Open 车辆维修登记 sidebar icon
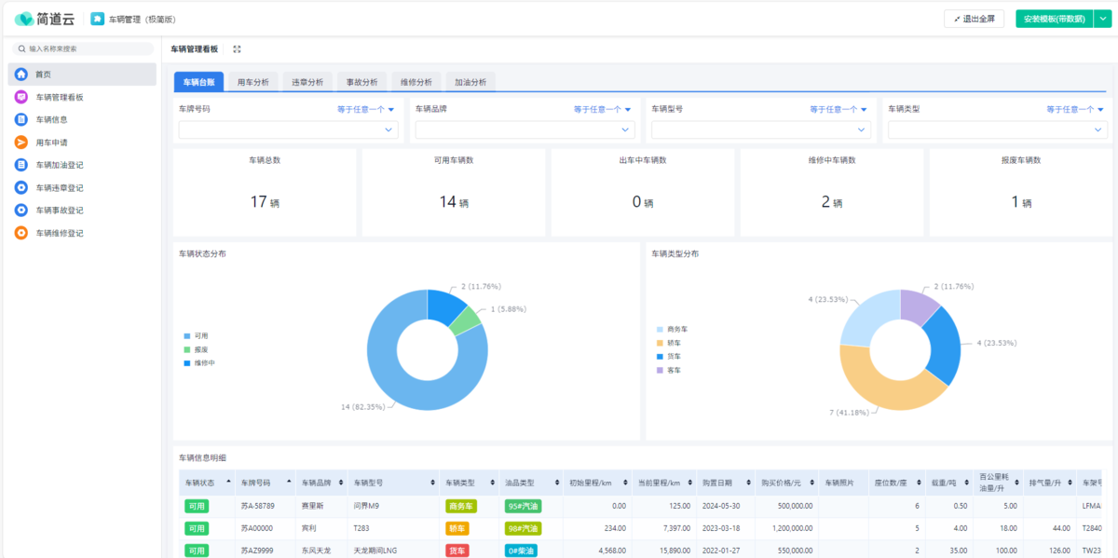 tap(20, 233)
